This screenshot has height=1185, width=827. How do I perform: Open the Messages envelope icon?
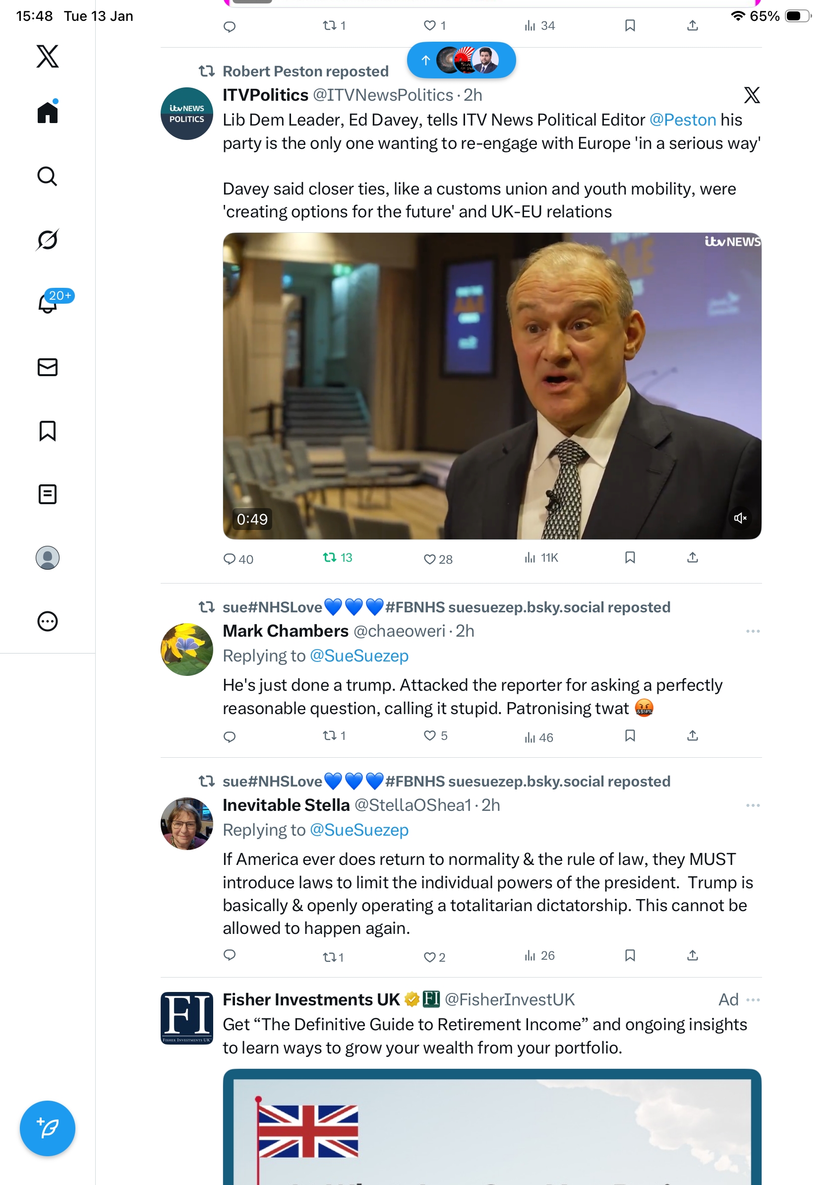click(48, 367)
